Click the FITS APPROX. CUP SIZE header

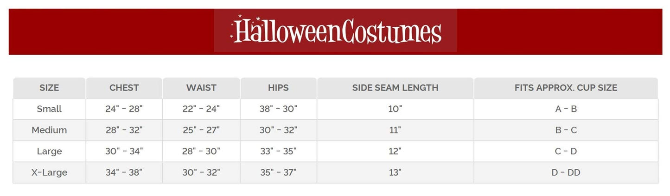566,88
